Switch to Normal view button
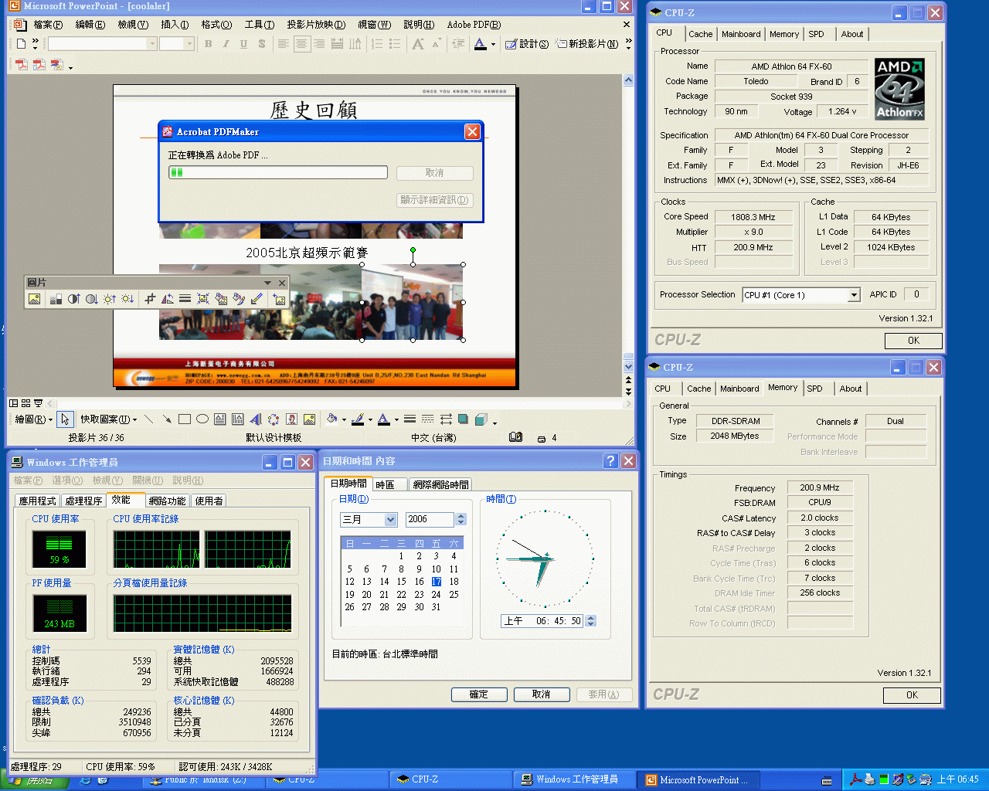 pyautogui.click(x=13, y=403)
